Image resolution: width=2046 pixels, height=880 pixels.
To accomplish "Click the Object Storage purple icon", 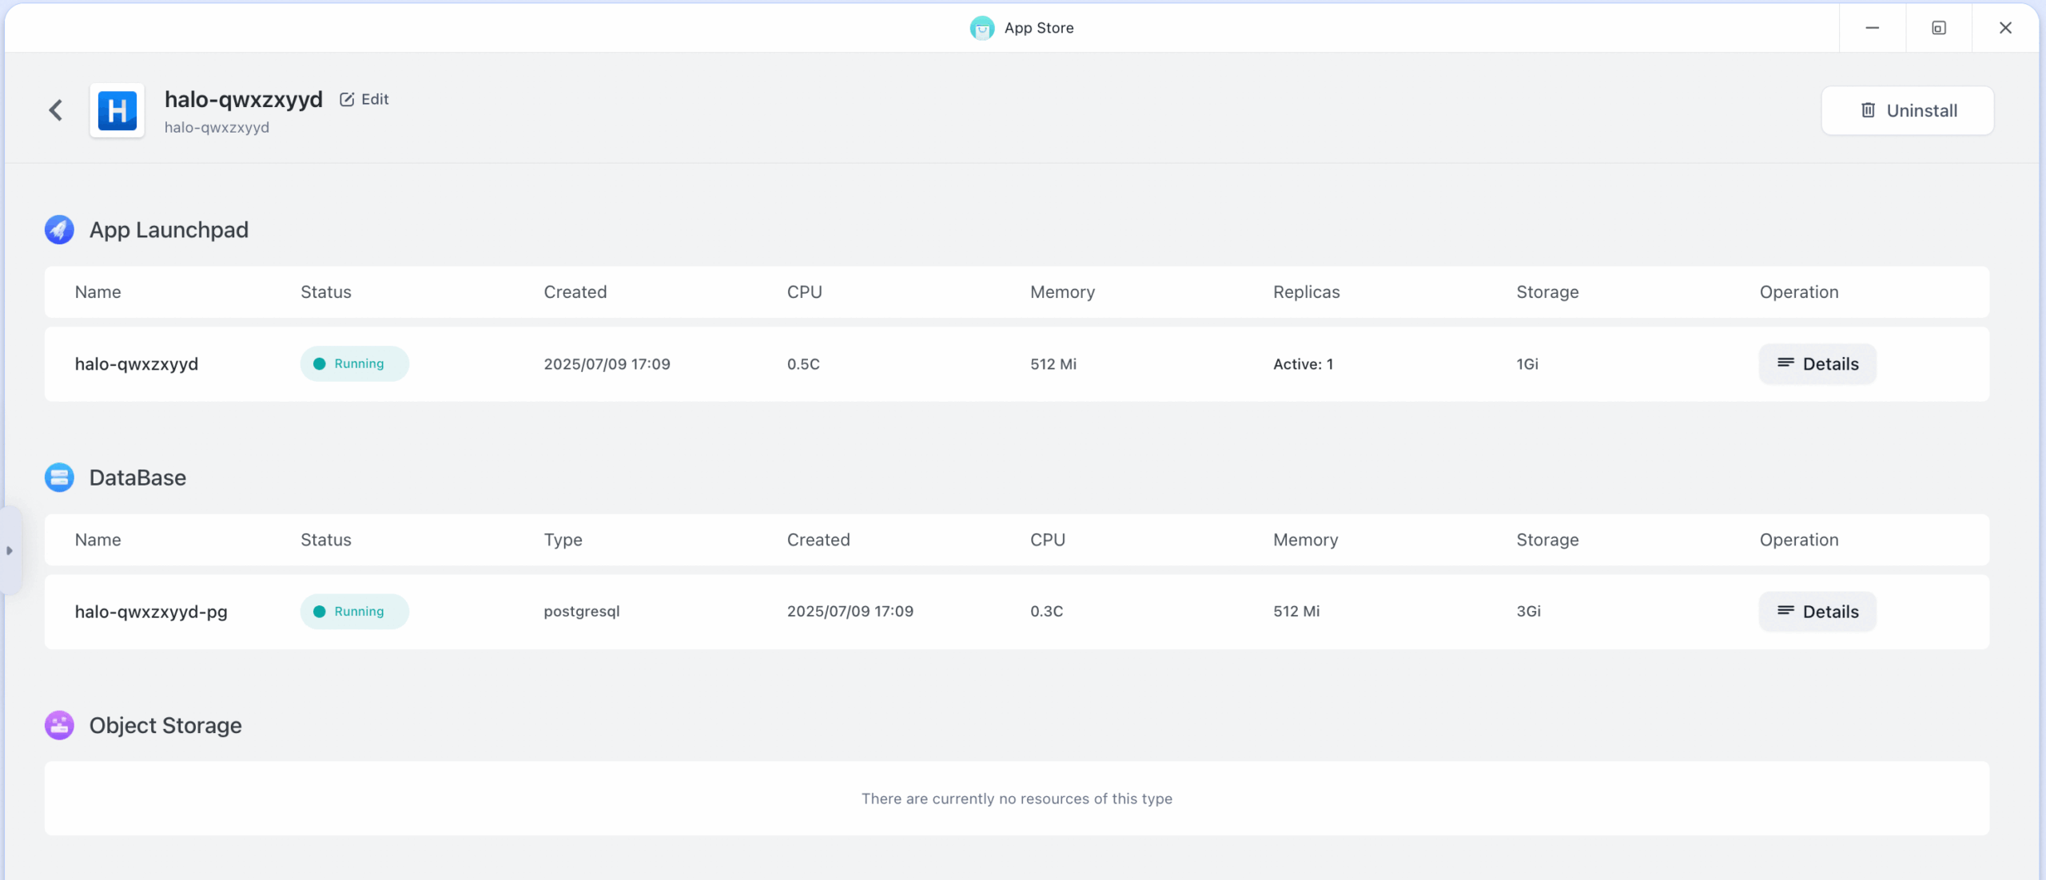I will pyautogui.click(x=59, y=725).
